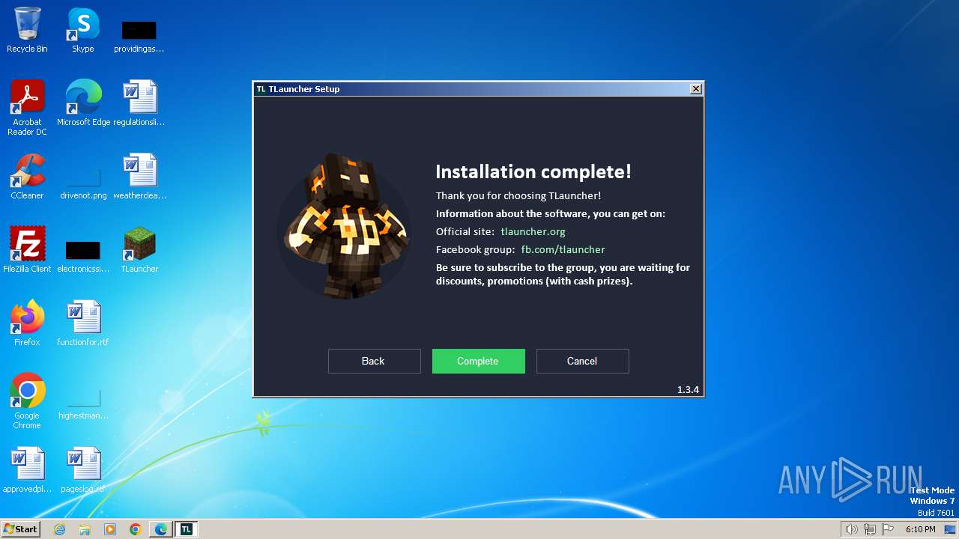Open Edge from the taskbar
This screenshot has height=539, width=959.
[161, 529]
